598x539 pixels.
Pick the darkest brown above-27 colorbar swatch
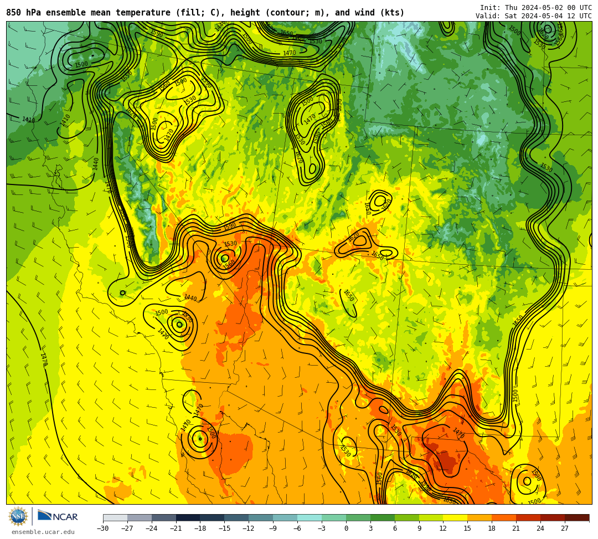[x=577, y=517]
